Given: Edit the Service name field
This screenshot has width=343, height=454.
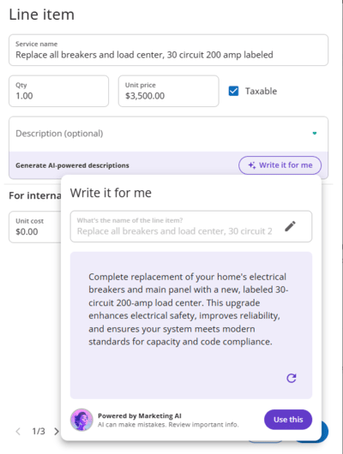Looking at the screenshot, I should 168,50.
